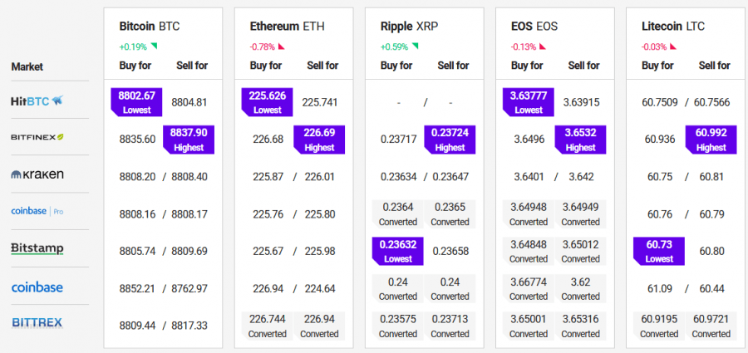The image size is (748, 353).
Task: Click Coinbase Pro Bitcoin sell price 8808.17
Action: pyautogui.click(x=189, y=214)
